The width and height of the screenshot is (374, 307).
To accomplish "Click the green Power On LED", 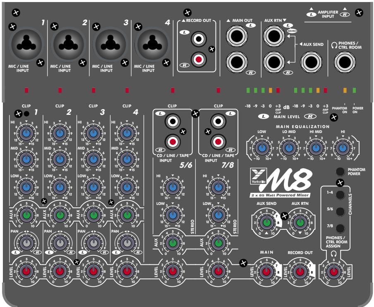I will [x=354, y=90].
